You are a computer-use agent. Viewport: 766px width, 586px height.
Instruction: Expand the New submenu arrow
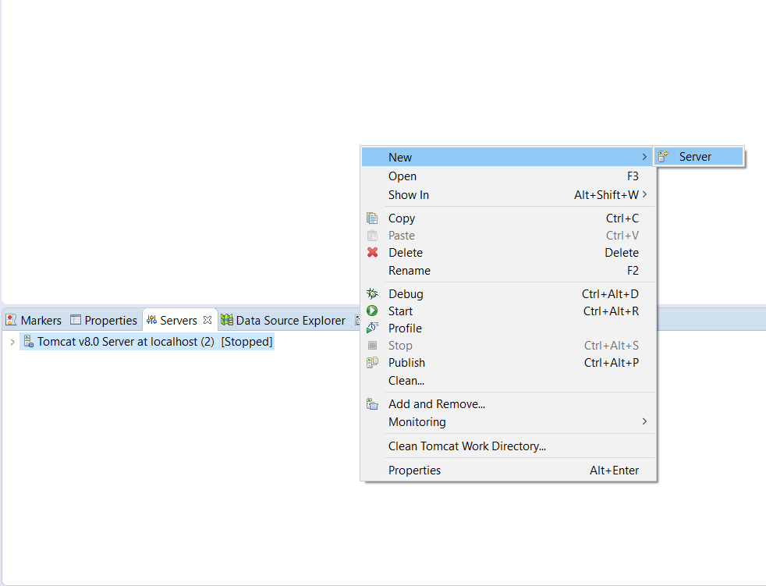(644, 157)
